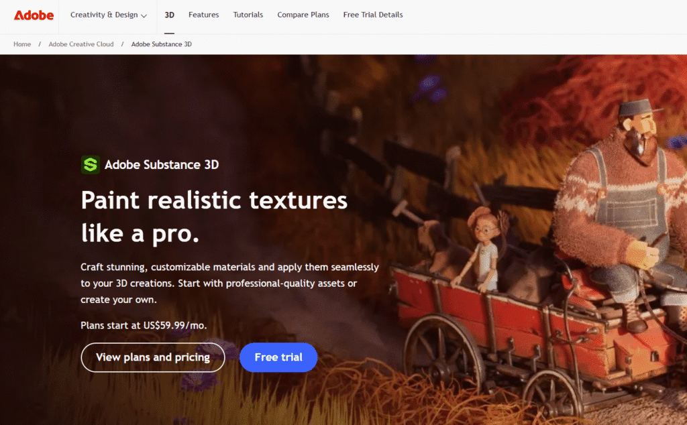Click the green Substance 3D app icon
Viewport: 687px width, 425px height.
pyautogui.click(x=90, y=164)
